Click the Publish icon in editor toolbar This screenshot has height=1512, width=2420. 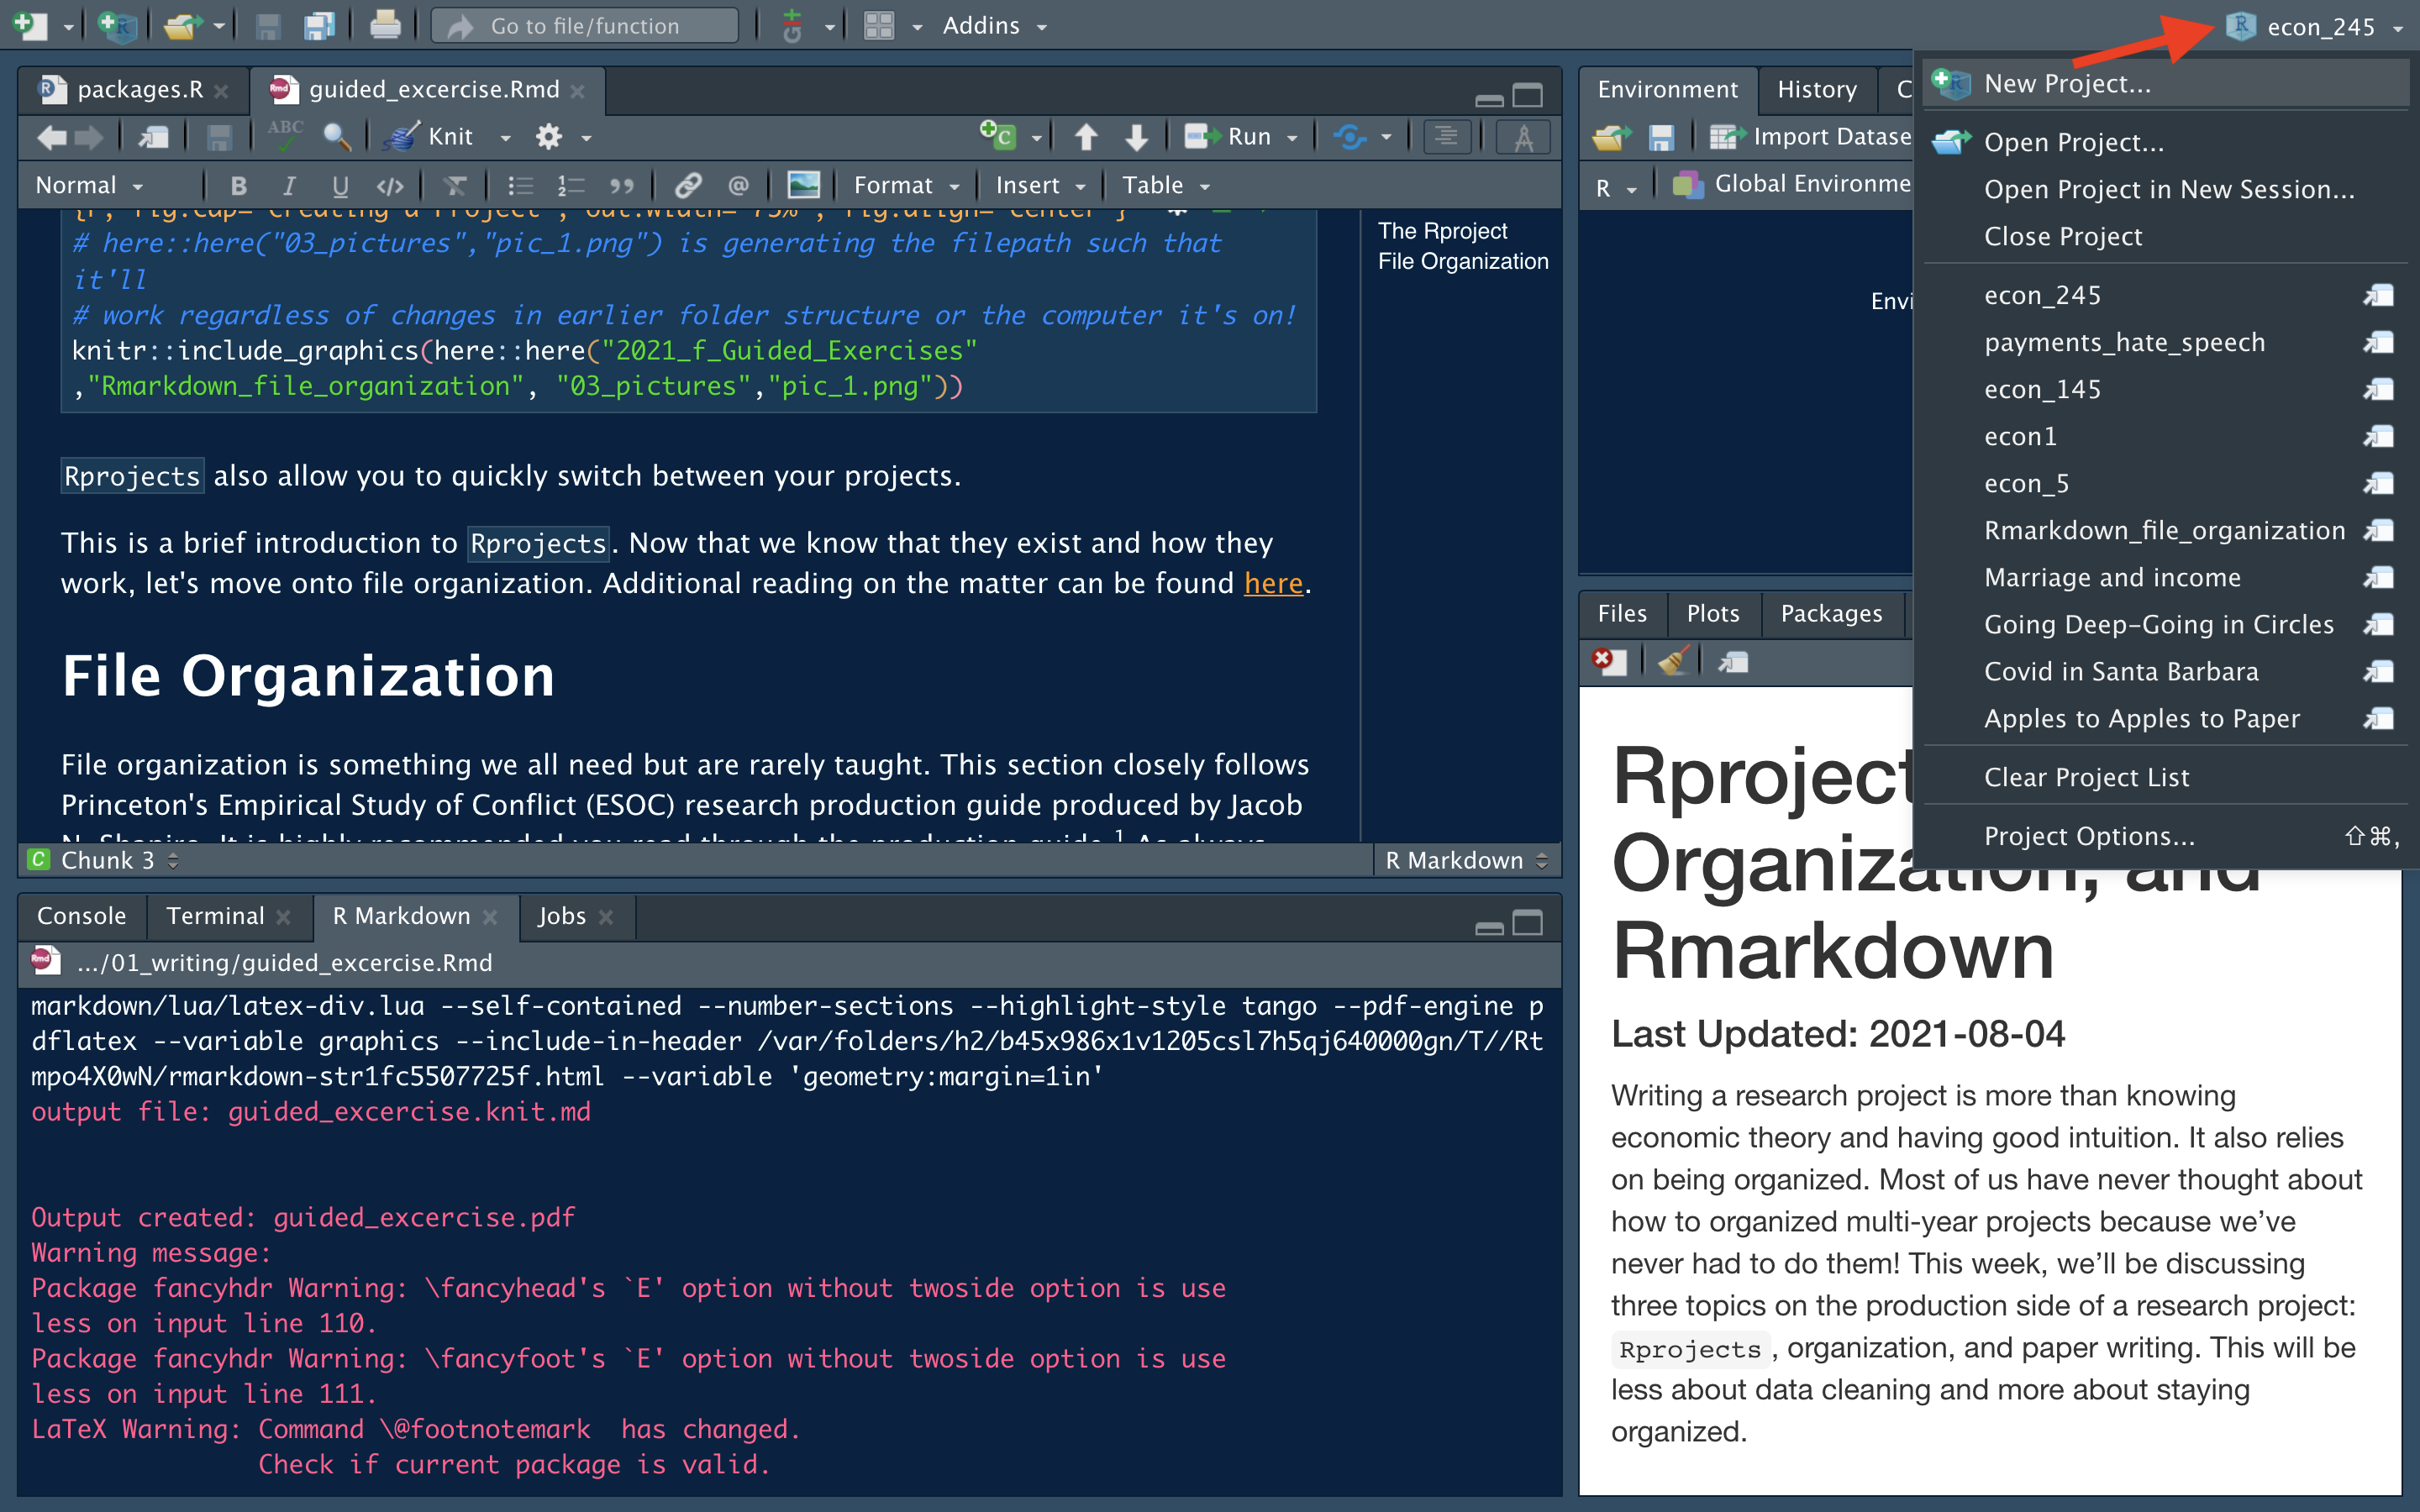[1350, 137]
